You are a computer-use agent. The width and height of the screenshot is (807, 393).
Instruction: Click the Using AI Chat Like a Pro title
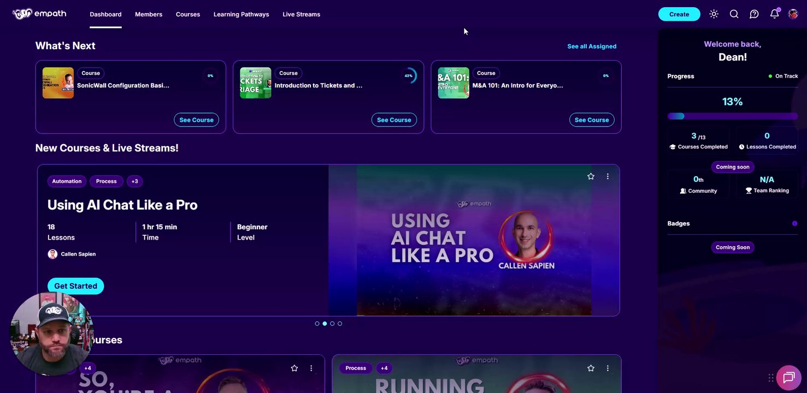click(x=122, y=205)
